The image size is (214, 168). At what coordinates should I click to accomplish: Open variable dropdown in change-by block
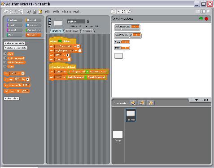18,79
